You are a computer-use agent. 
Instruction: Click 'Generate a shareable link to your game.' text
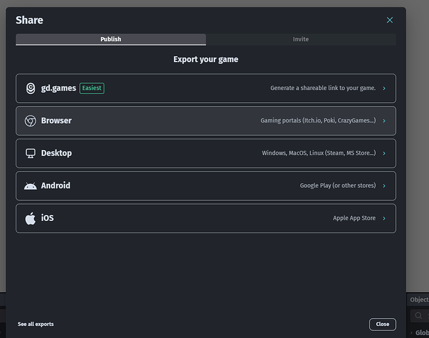point(323,88)
